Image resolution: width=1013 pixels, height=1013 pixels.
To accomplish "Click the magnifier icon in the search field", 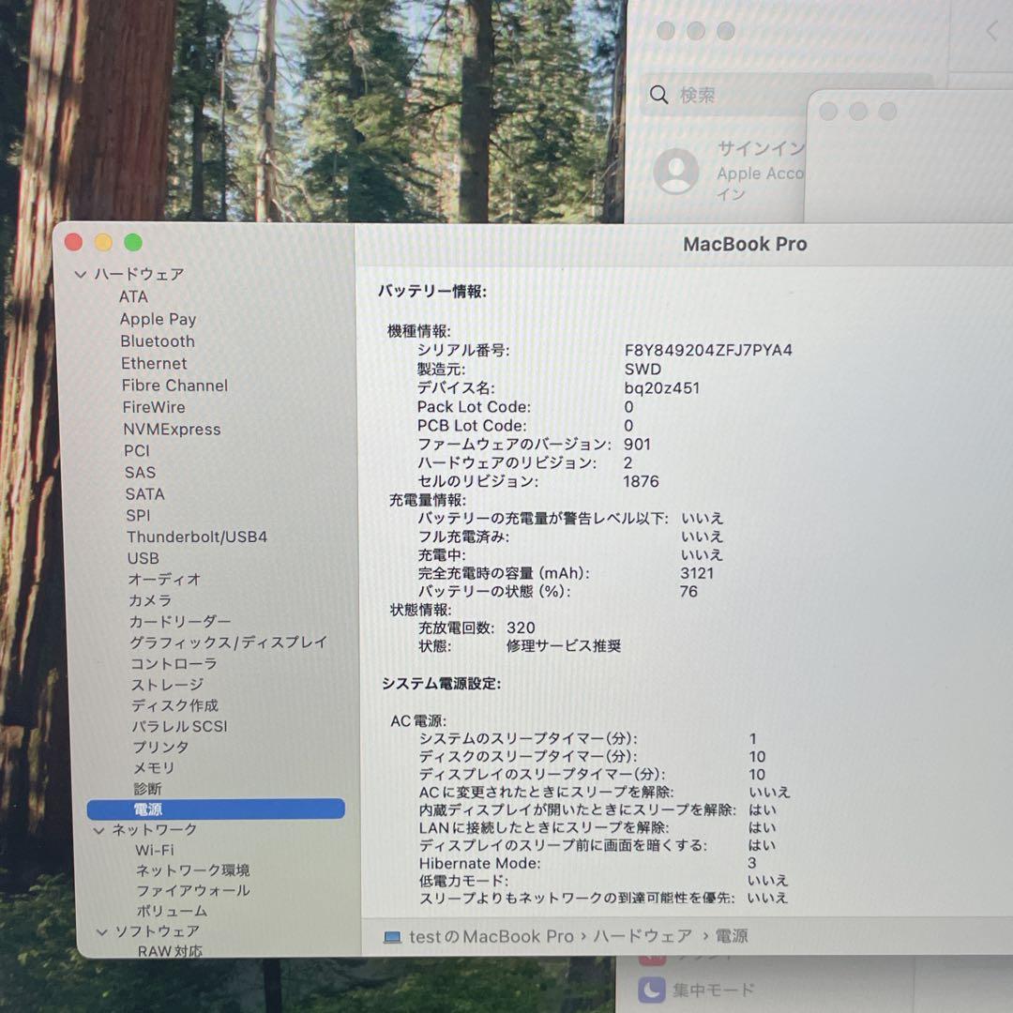I will 659,95.
